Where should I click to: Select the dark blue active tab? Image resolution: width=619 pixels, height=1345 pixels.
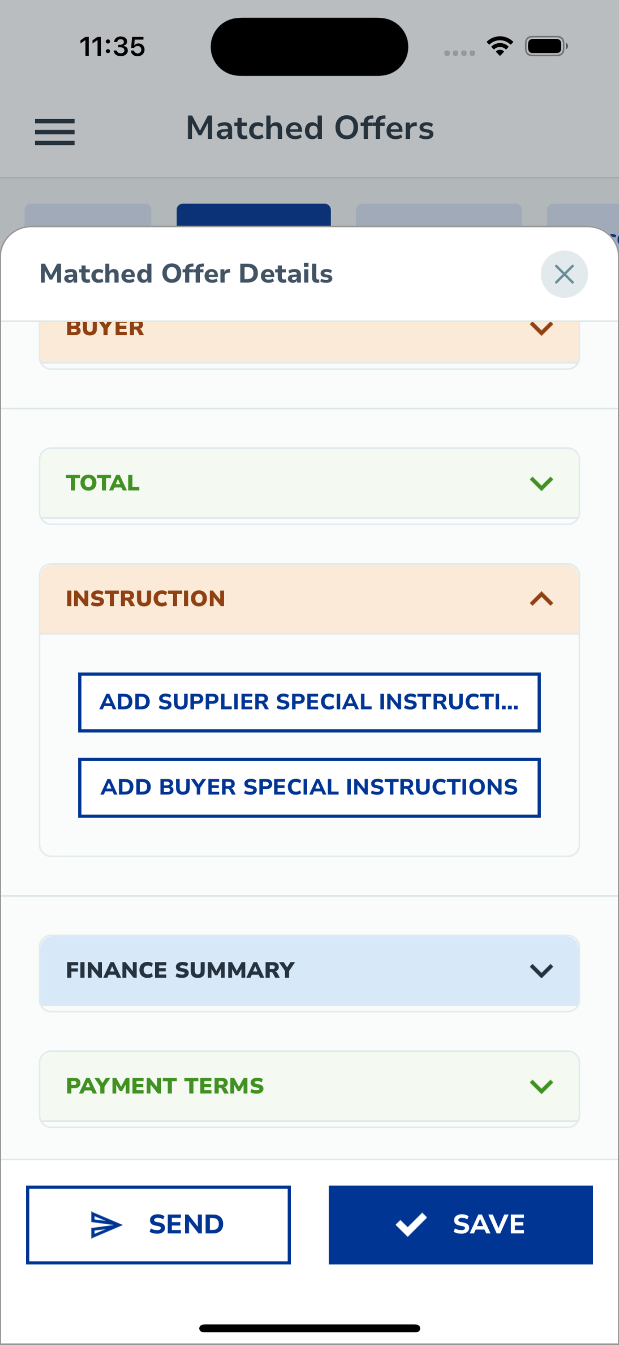point(254,215)
